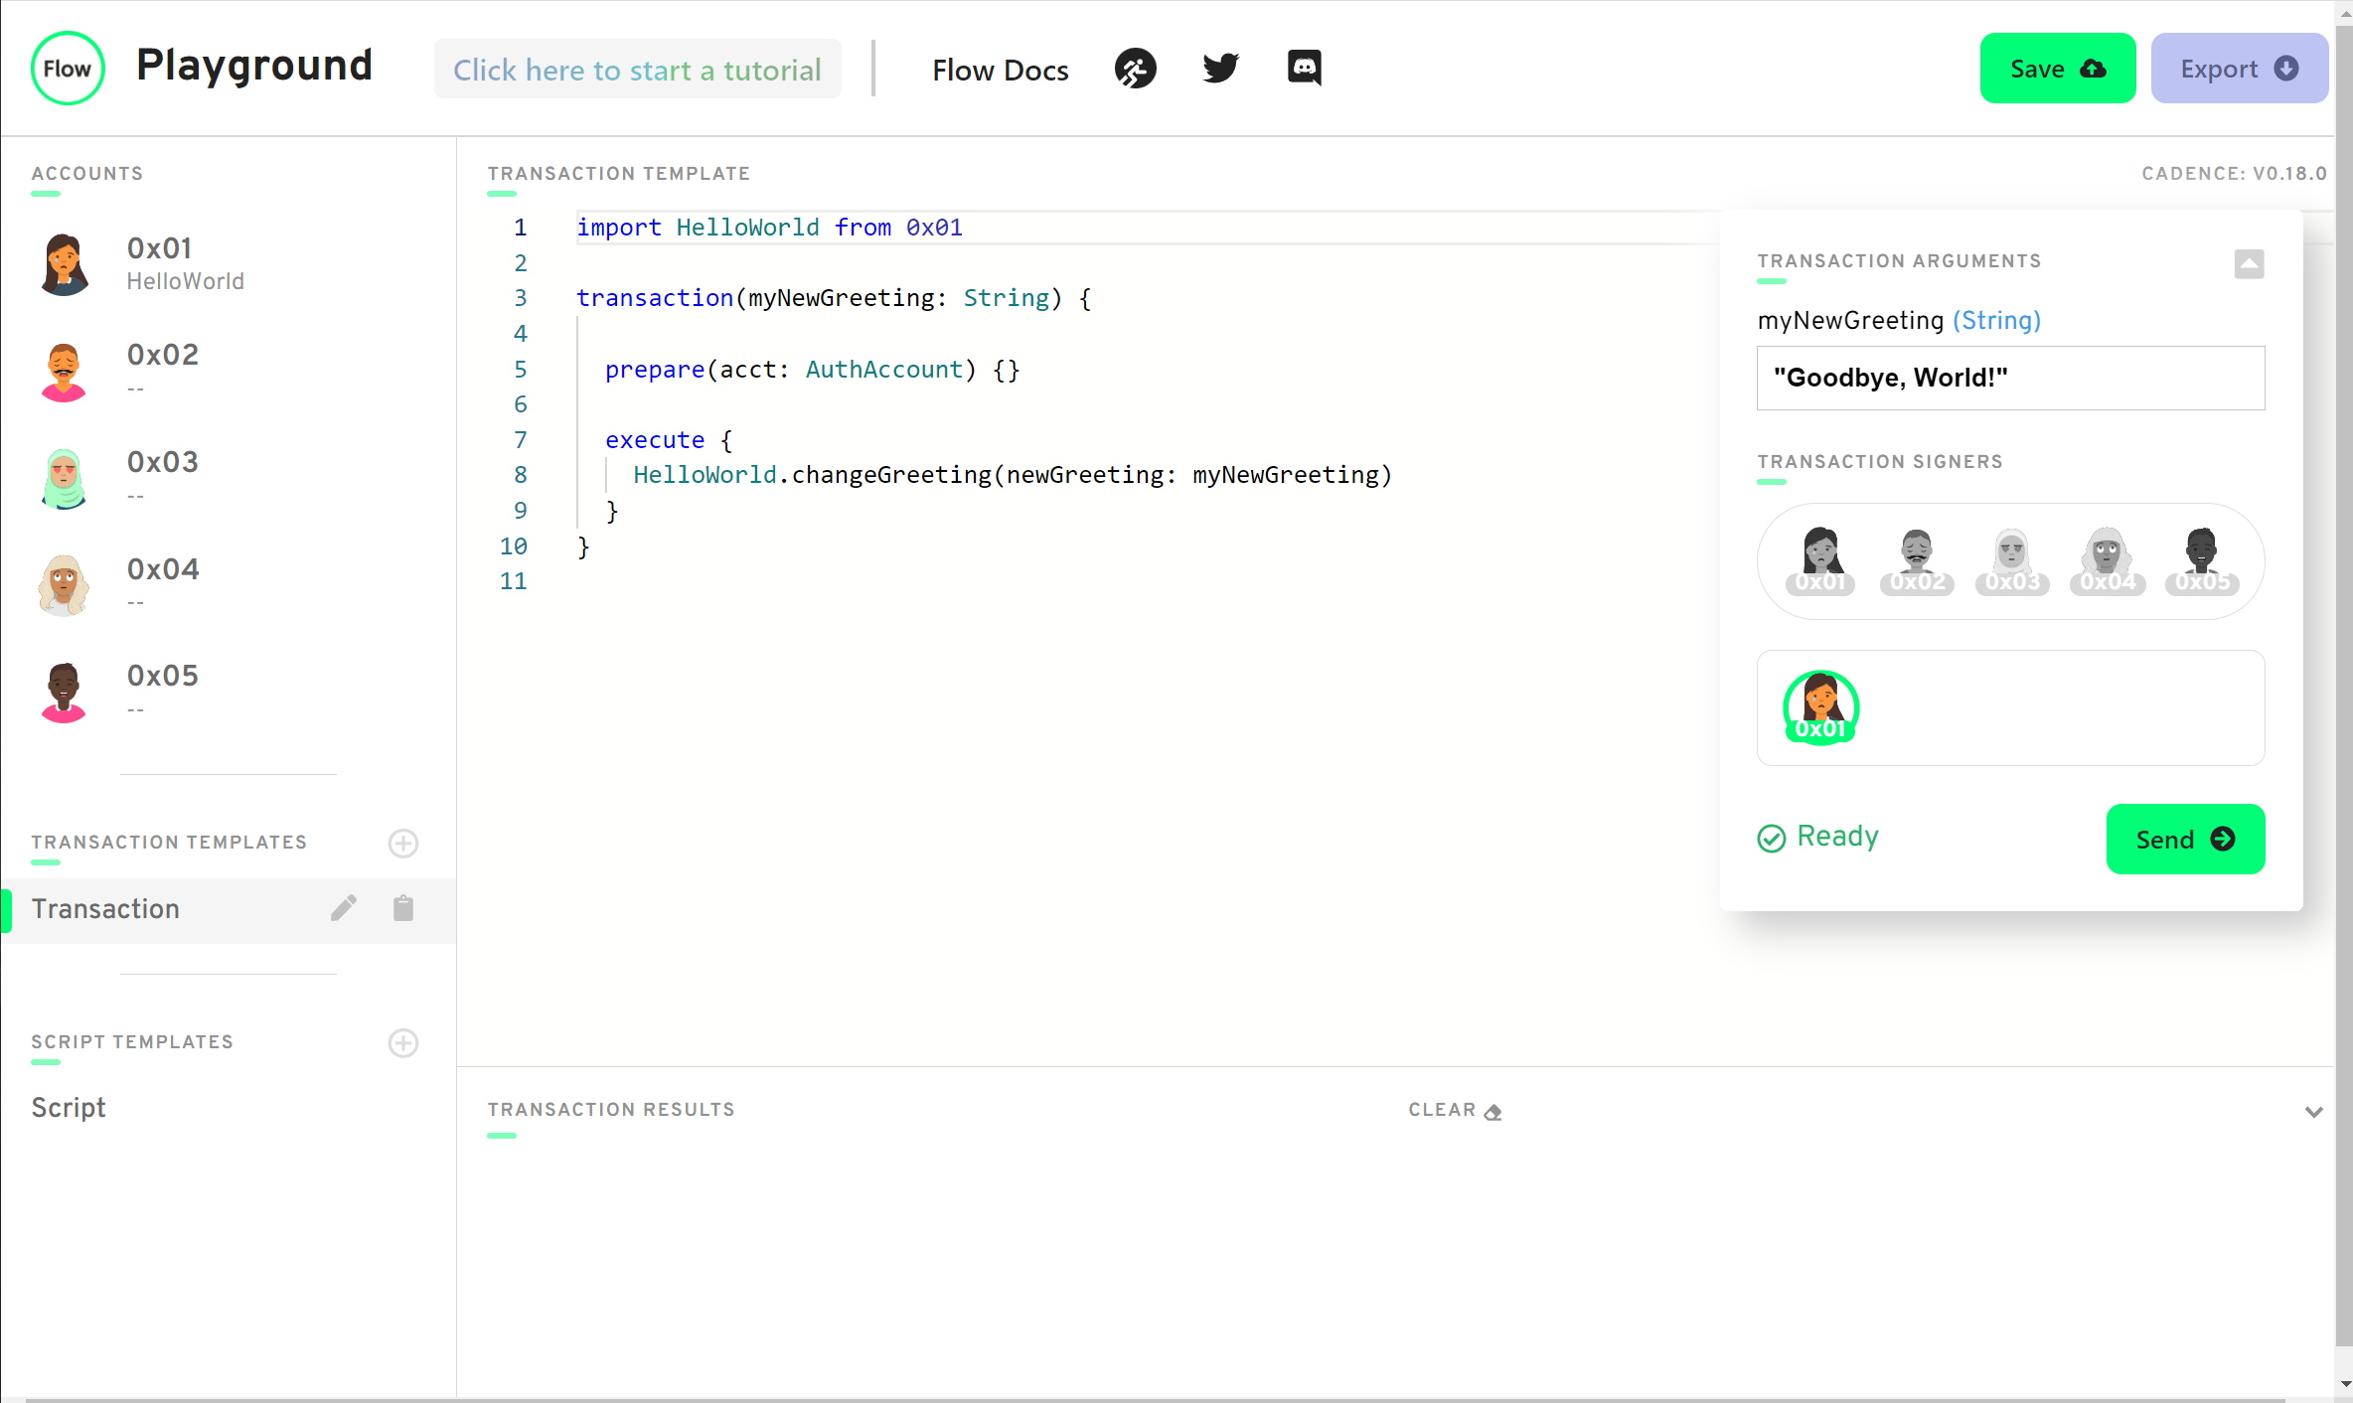Toggle signer 0x04 in signers list
This screenshot has width=2353, height=1403.
2108,560
